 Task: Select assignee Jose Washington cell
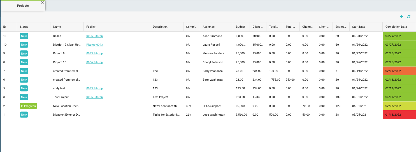tap(214, 115)
